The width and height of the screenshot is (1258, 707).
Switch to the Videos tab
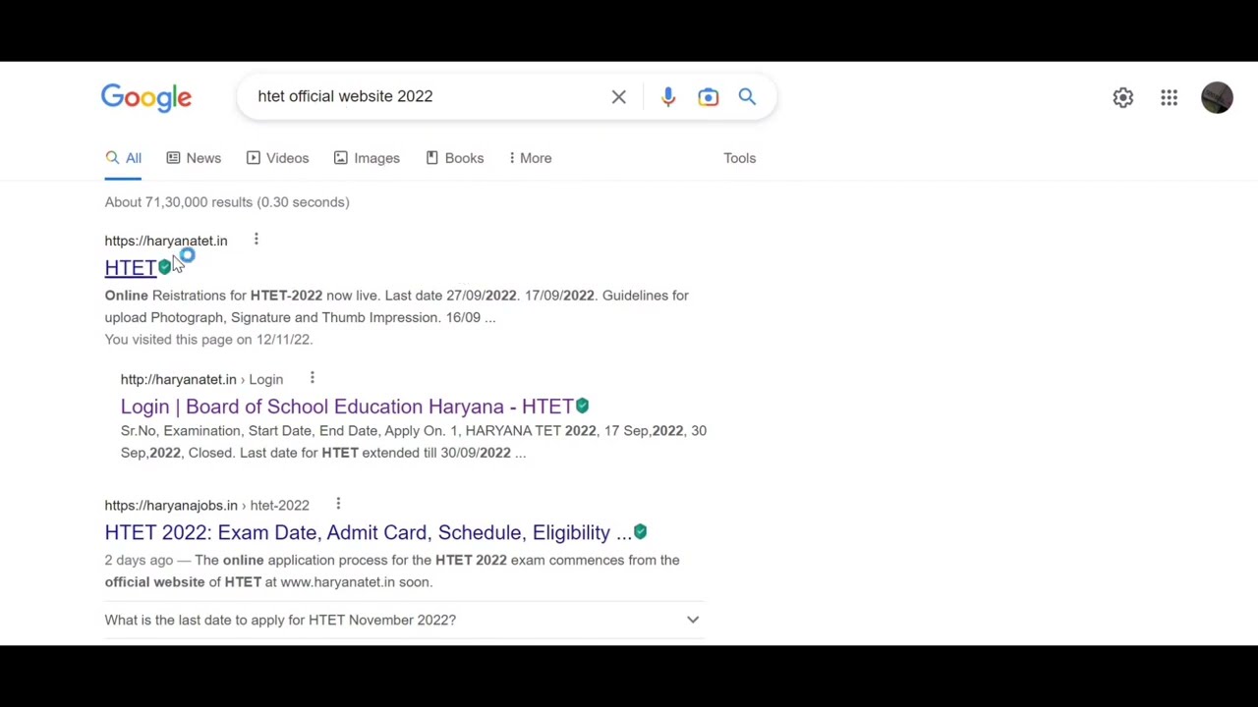(x=277, y=158)
